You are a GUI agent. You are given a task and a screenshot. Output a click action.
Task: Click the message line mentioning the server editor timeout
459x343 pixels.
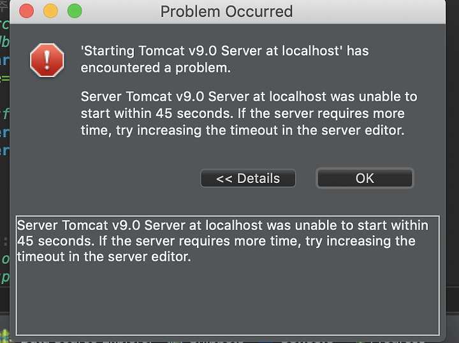click(242, 130)
